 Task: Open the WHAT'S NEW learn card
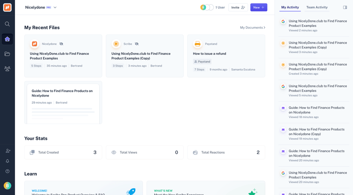(x=206, y=188)
